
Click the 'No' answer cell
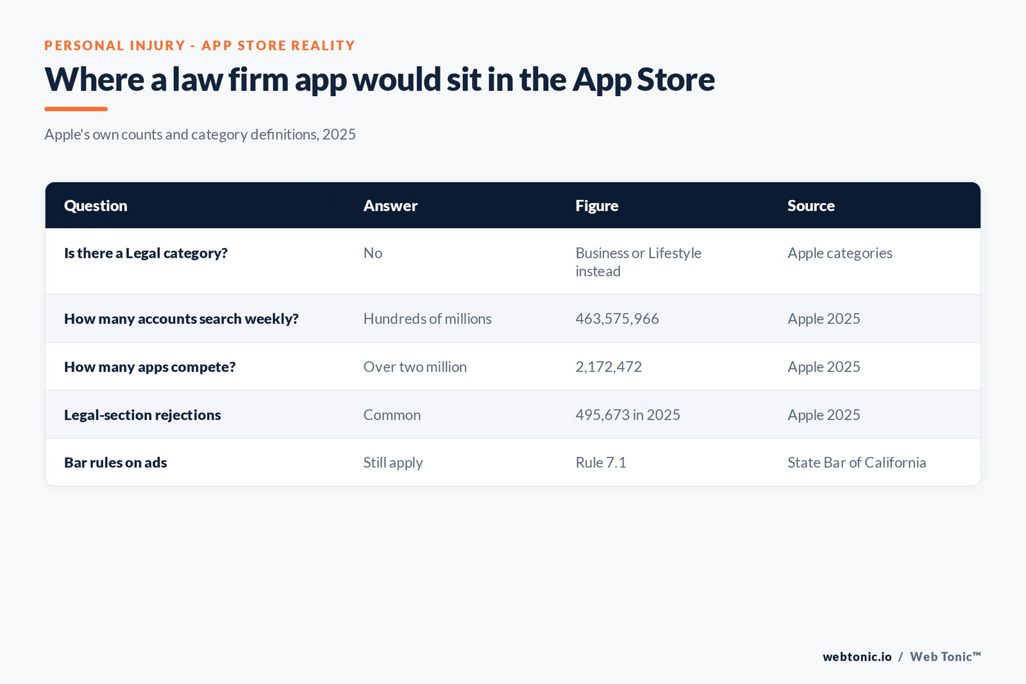click(x=373, y=253)
